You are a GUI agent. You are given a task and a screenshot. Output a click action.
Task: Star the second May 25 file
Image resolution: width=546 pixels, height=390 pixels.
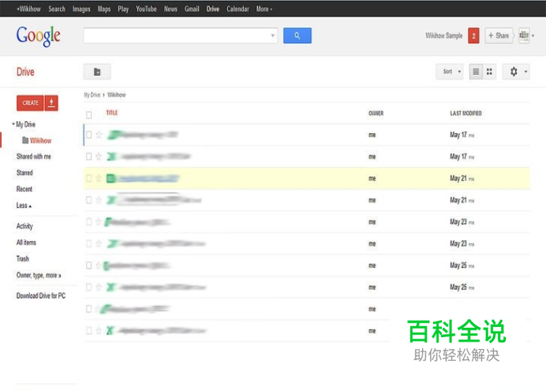(x=99, y=287)
